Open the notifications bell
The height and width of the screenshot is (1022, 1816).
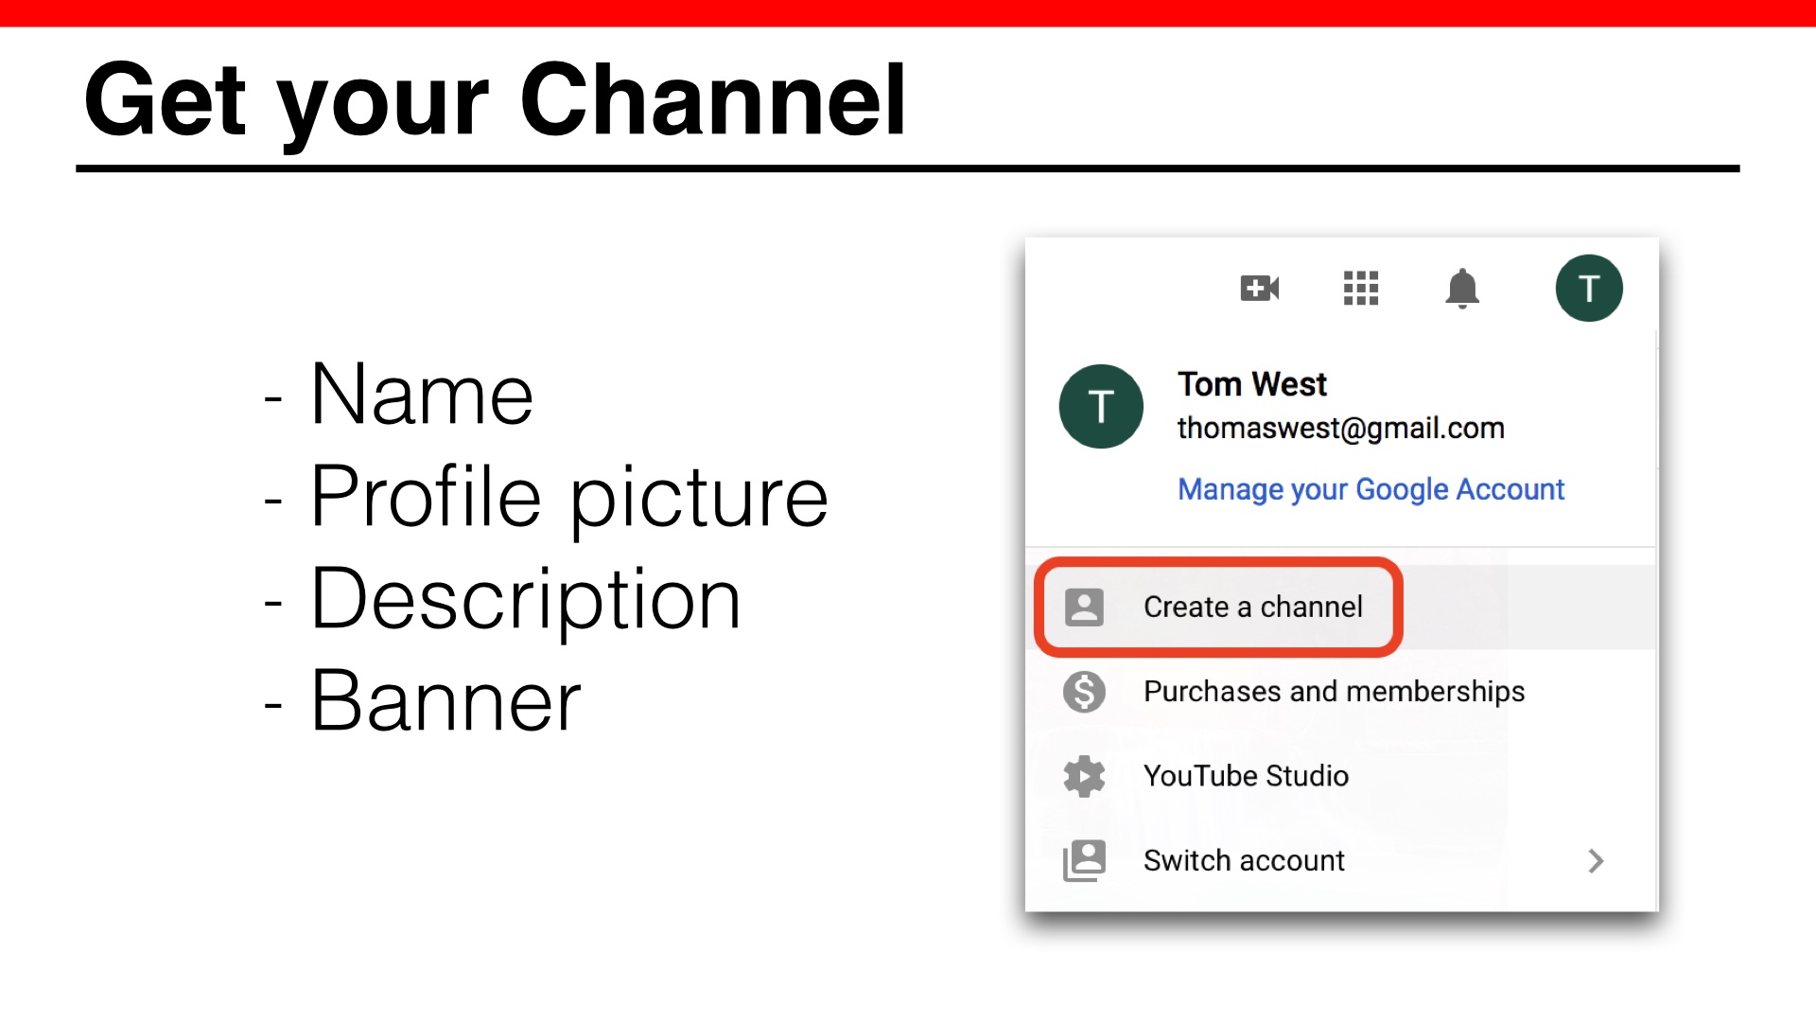(1462, 288)
